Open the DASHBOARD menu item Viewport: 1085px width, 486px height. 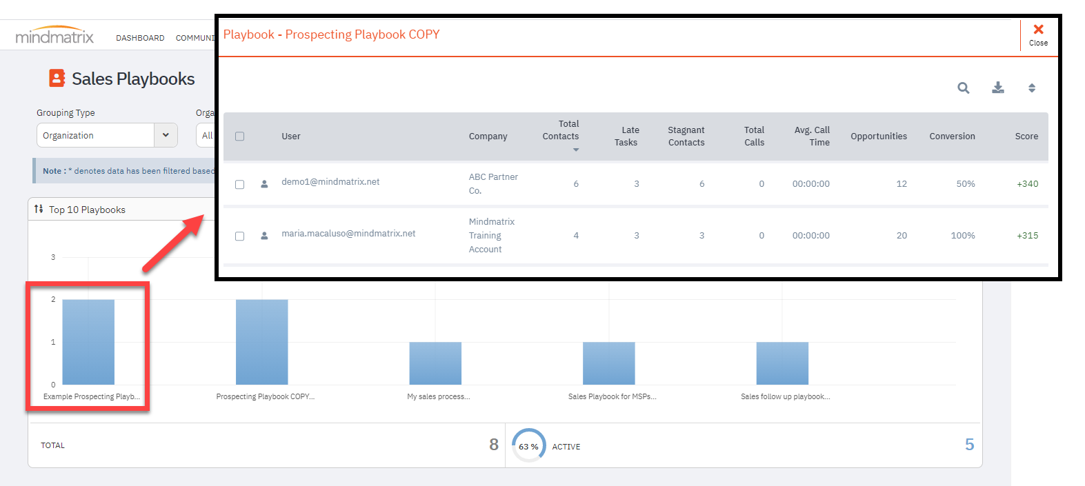pyautogui.click(x=140, y=38)
